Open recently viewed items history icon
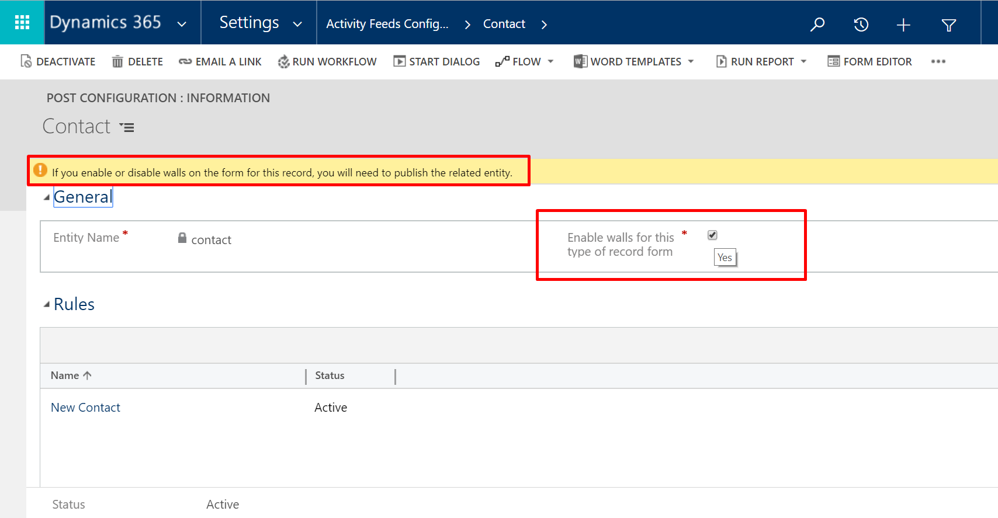This screenshot has height=518, width=998. tap(861, 25)
